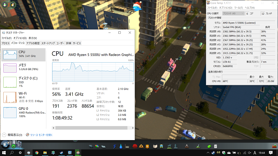Switch to the ユーザー tab
278x156 pixels.
click(60, 43)
